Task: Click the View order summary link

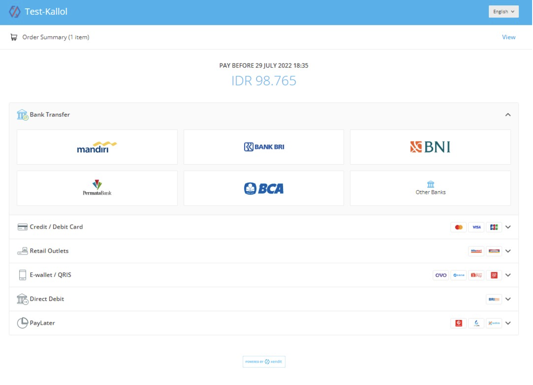Action: 509,37
